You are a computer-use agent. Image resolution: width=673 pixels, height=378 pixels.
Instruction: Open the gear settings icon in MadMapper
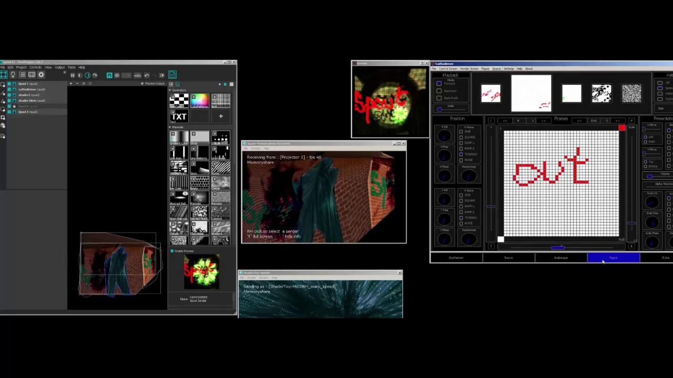41,75
